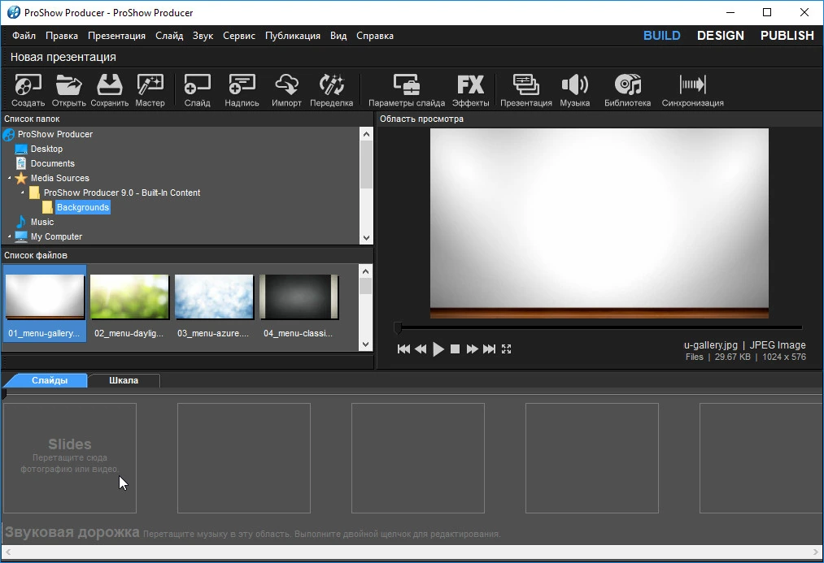This screenshot has height=563, width=824.
Task: Open the Презентация menu in the menu bar
Action: 116,36
